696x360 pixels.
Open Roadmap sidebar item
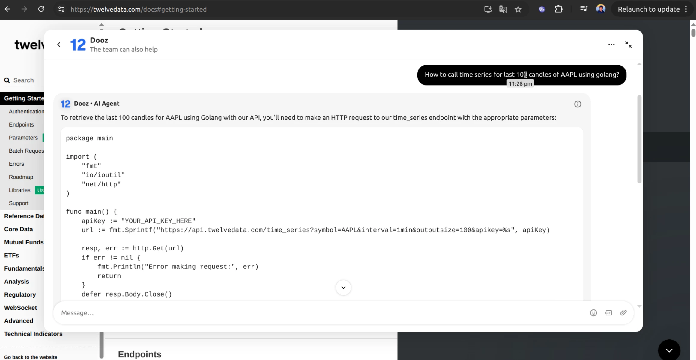(x=21, y=177)
